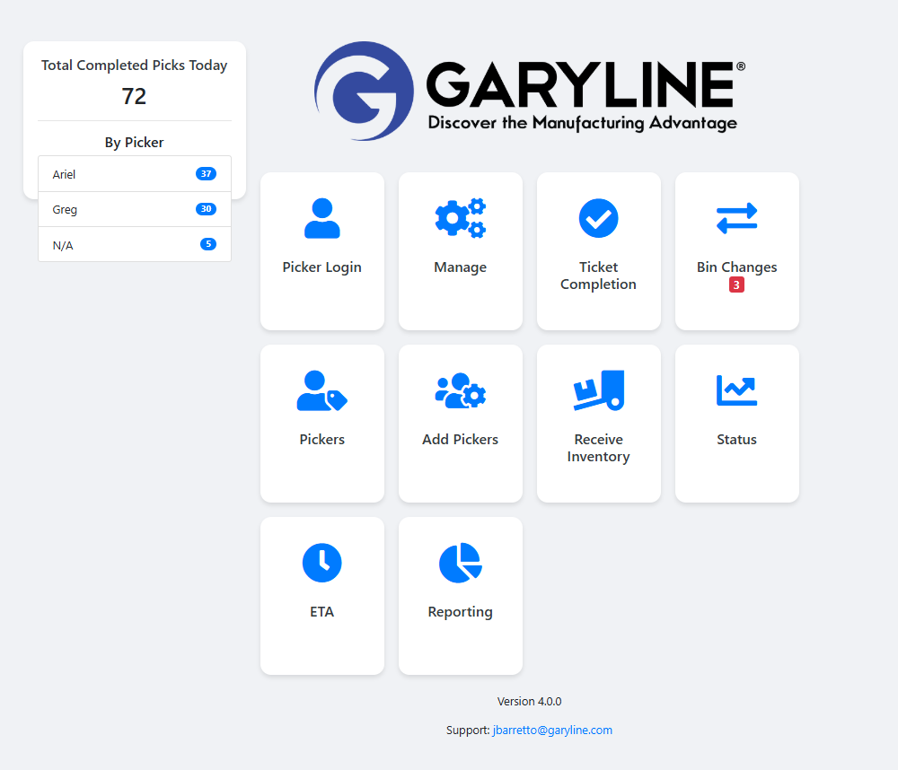Screen dimensions: 898x770
Task: Click the Garyline G logo emblem
Action: 364,91
